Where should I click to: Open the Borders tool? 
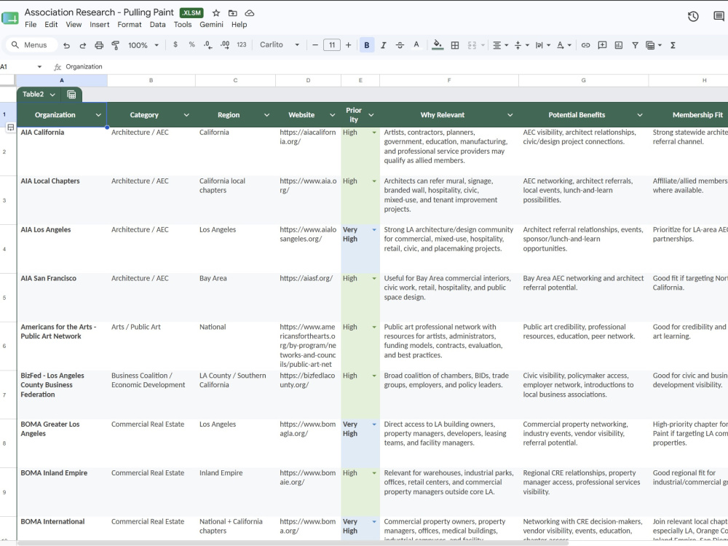[x=455, y=45]
